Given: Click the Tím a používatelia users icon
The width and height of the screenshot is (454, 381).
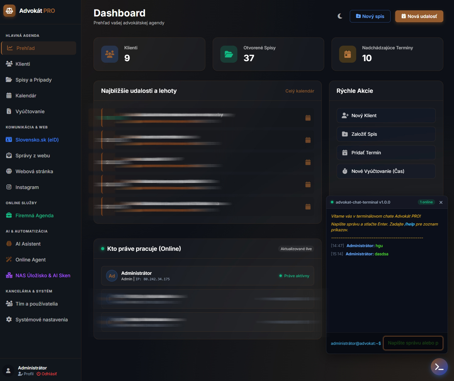Looking at the screenshot, I should [x=9, y=304].
